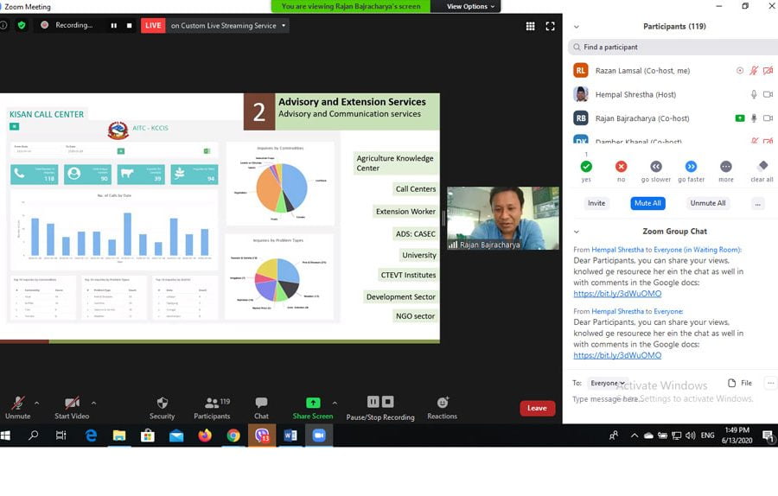This screenshot has height=496, width=778.
Task: Click the green encryption shield icon
Action: tap(22, 25)
